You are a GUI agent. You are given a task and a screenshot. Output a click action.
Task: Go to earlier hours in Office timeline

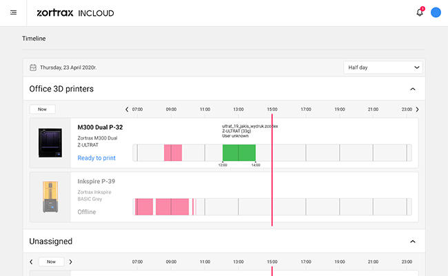(x=127, y=109)
